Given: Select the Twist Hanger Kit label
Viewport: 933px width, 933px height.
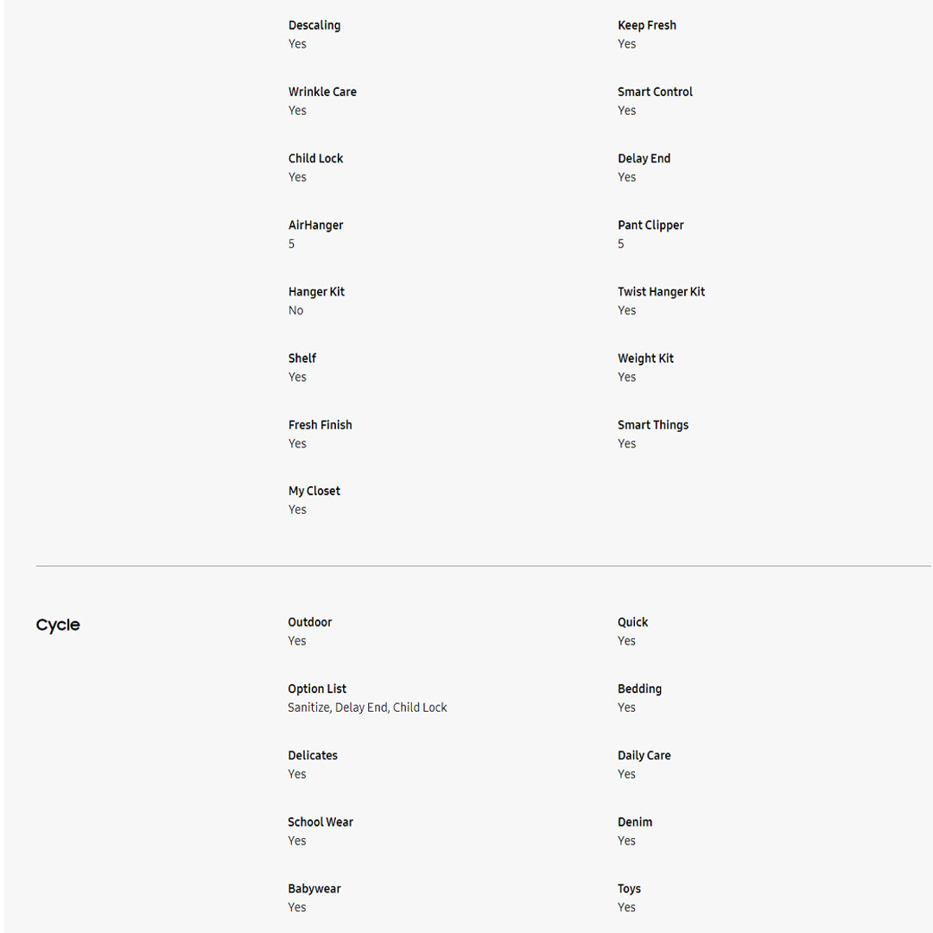Looking at the screenshot, I should [x=661, y=291].
